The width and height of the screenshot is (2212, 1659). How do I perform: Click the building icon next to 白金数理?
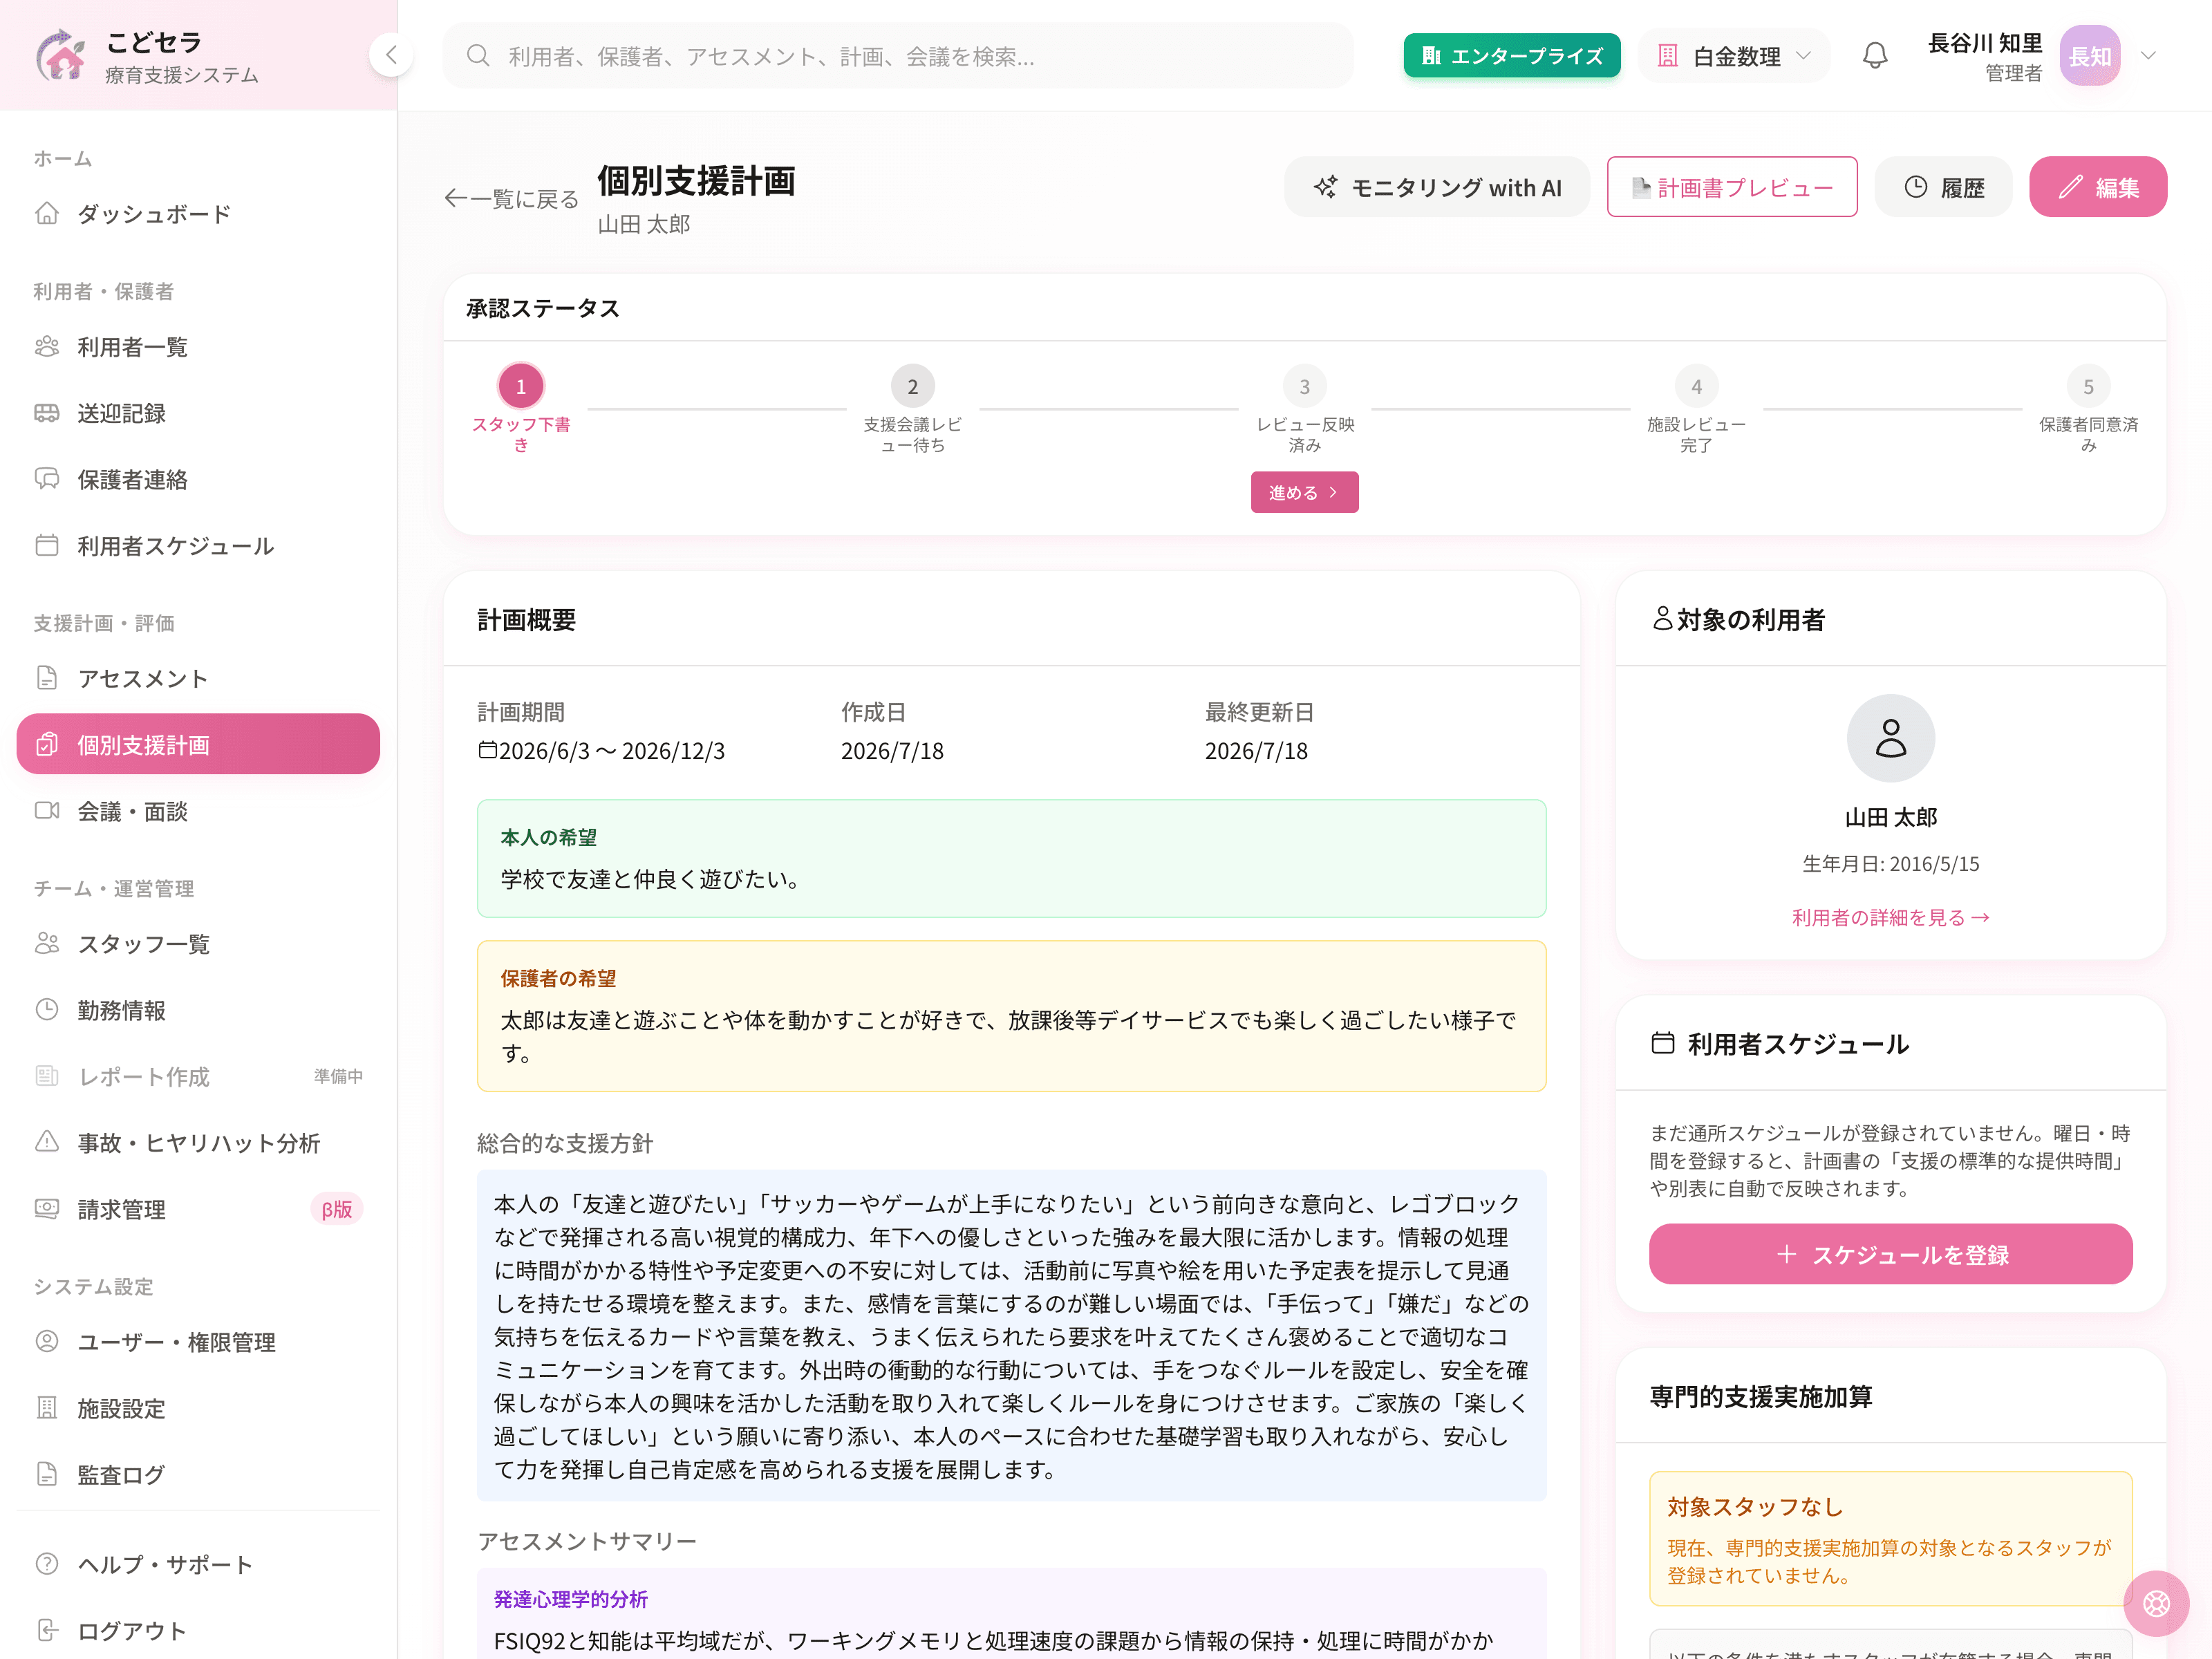(1667, 56)
